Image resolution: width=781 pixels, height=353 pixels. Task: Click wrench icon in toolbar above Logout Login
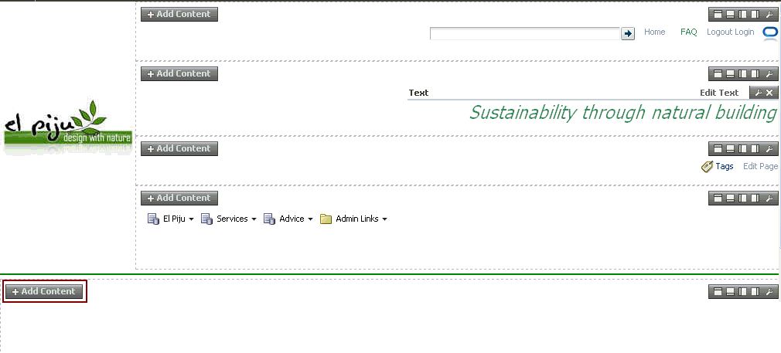coord(769,15)
